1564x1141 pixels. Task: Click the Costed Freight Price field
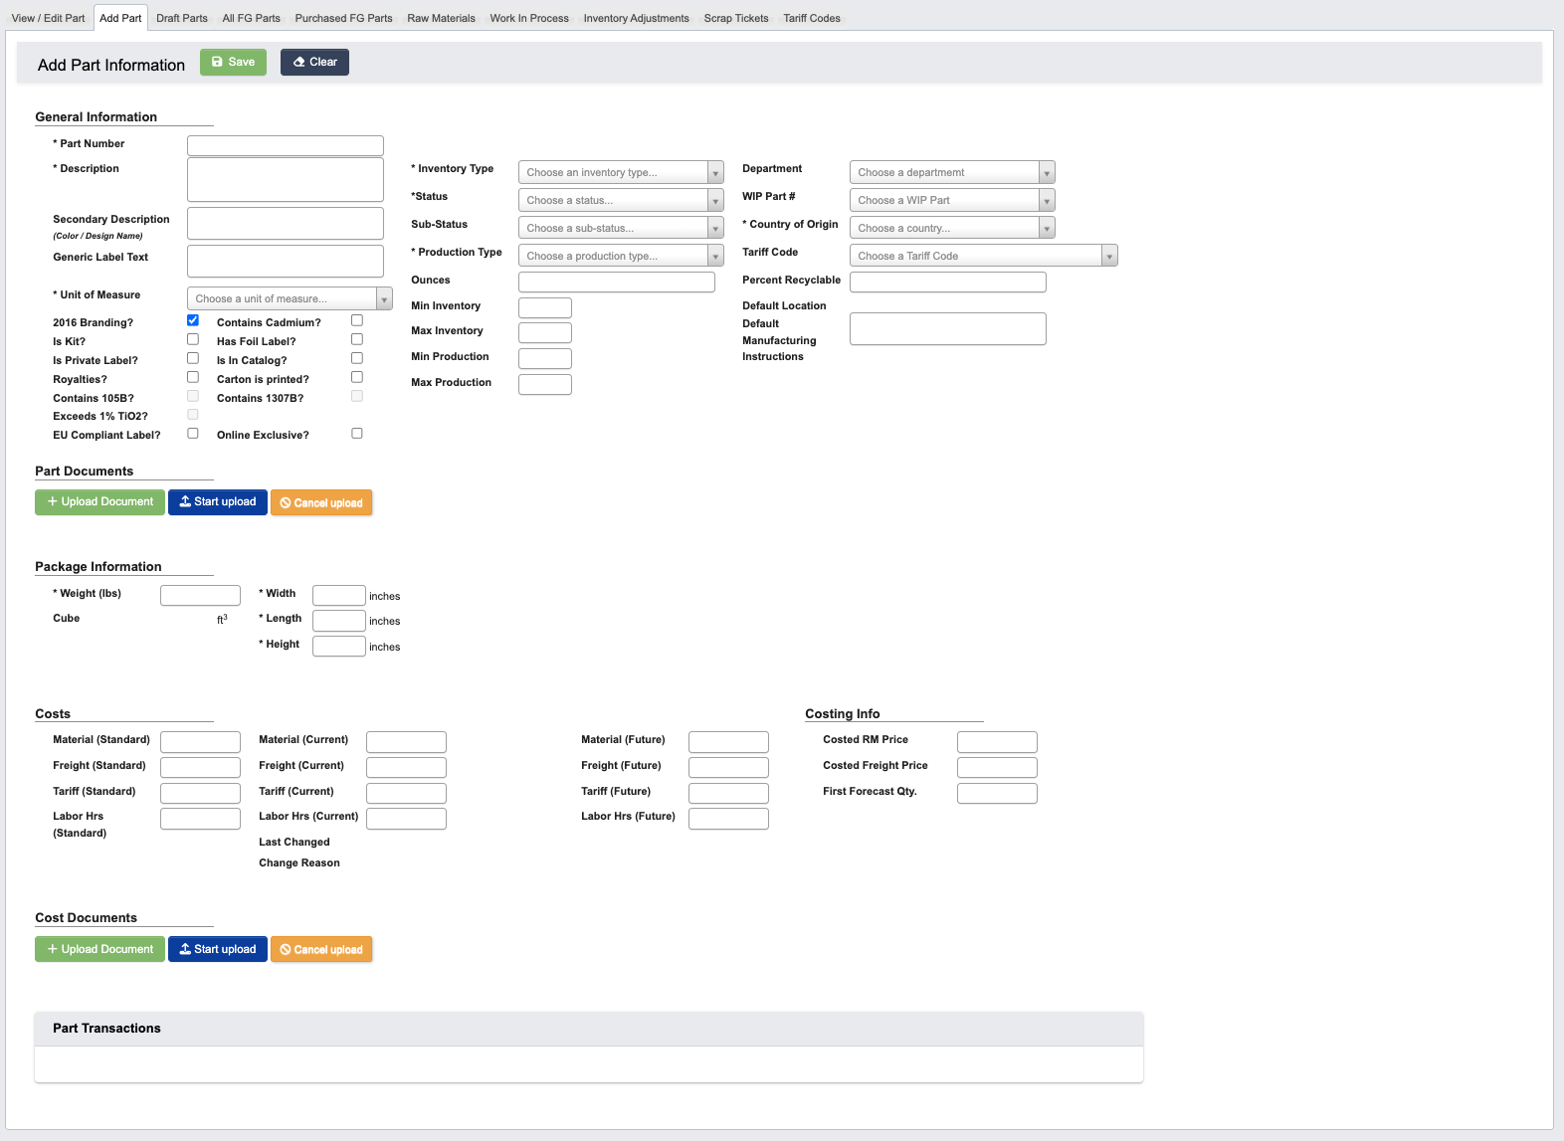pyautogui.click(x=997, y=767)
